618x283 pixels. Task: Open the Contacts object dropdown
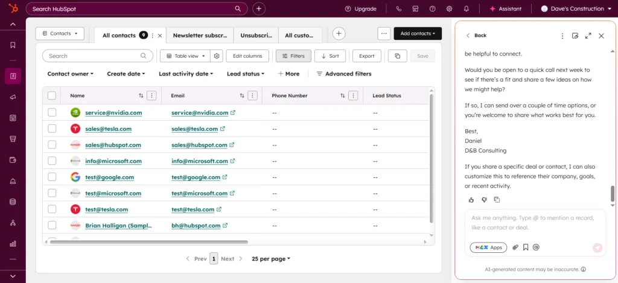60,34
